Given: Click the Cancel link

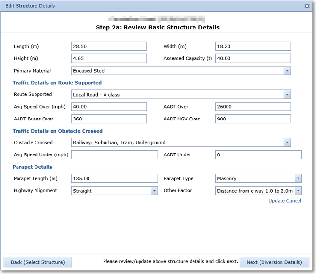Looking at the screenshot, I should [294, 201].
